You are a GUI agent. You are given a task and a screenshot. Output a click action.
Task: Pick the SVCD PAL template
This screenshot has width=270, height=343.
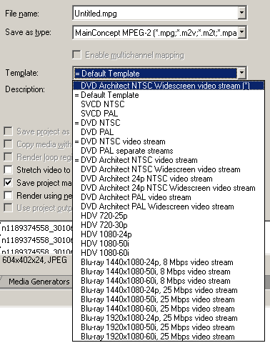[x=169, y=114]
